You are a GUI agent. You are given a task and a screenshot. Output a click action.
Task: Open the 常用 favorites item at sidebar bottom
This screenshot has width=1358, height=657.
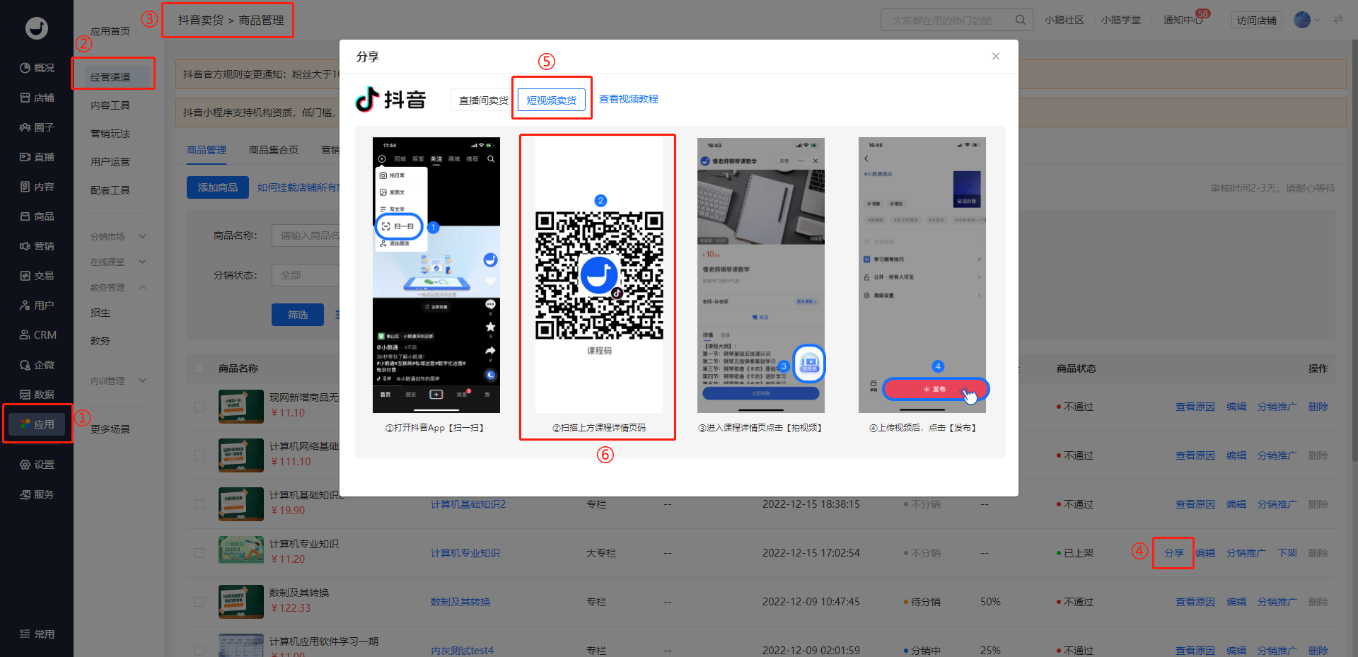point(37,634)
